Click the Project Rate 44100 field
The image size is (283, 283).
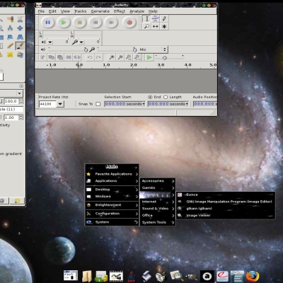47,104
